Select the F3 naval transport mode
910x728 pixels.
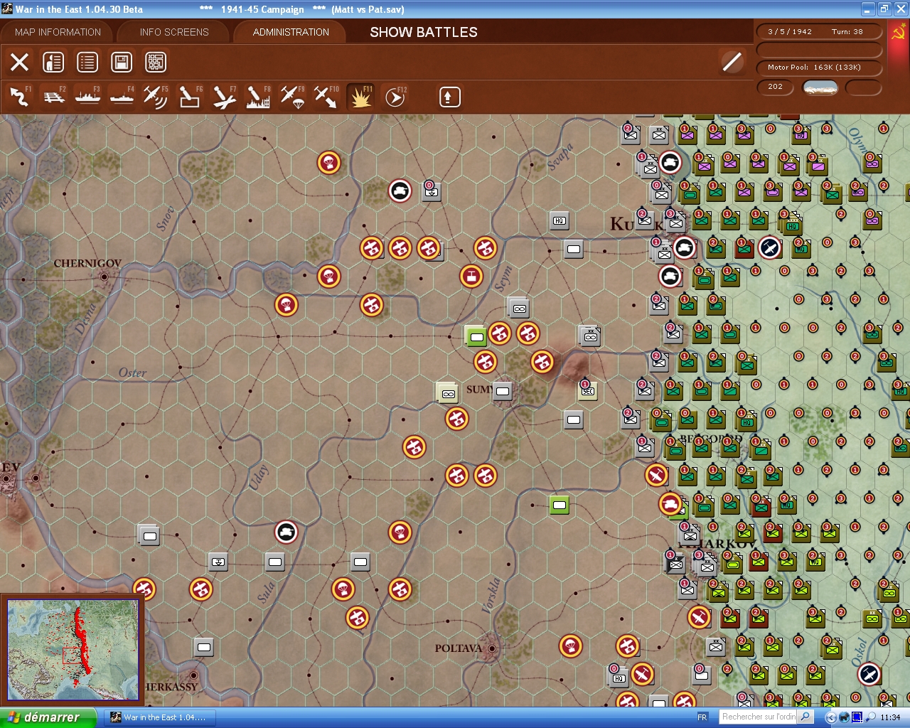pyautogui.click(x=88, y=97)
